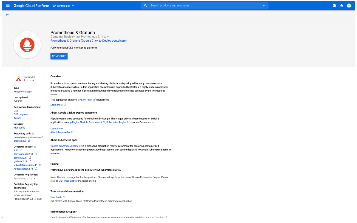Click the 'Fully functional GKE monitoring platform' text
357x223 pixels.
coord(73,48)
